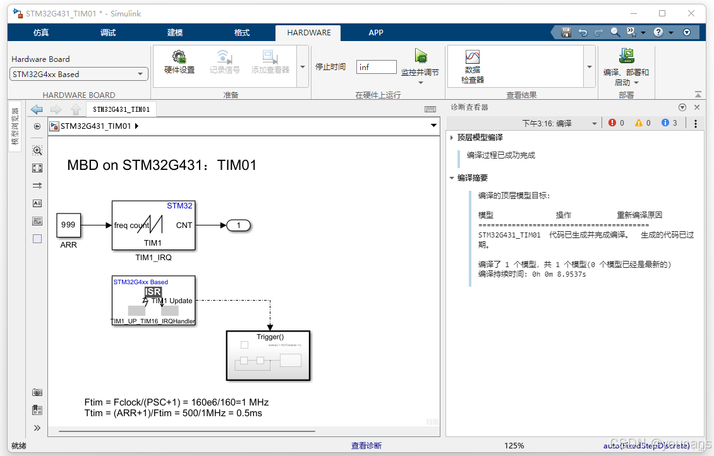Navigate back with the blue left arrow
This screenshot has width=714, height=456.
coord(37,109)
